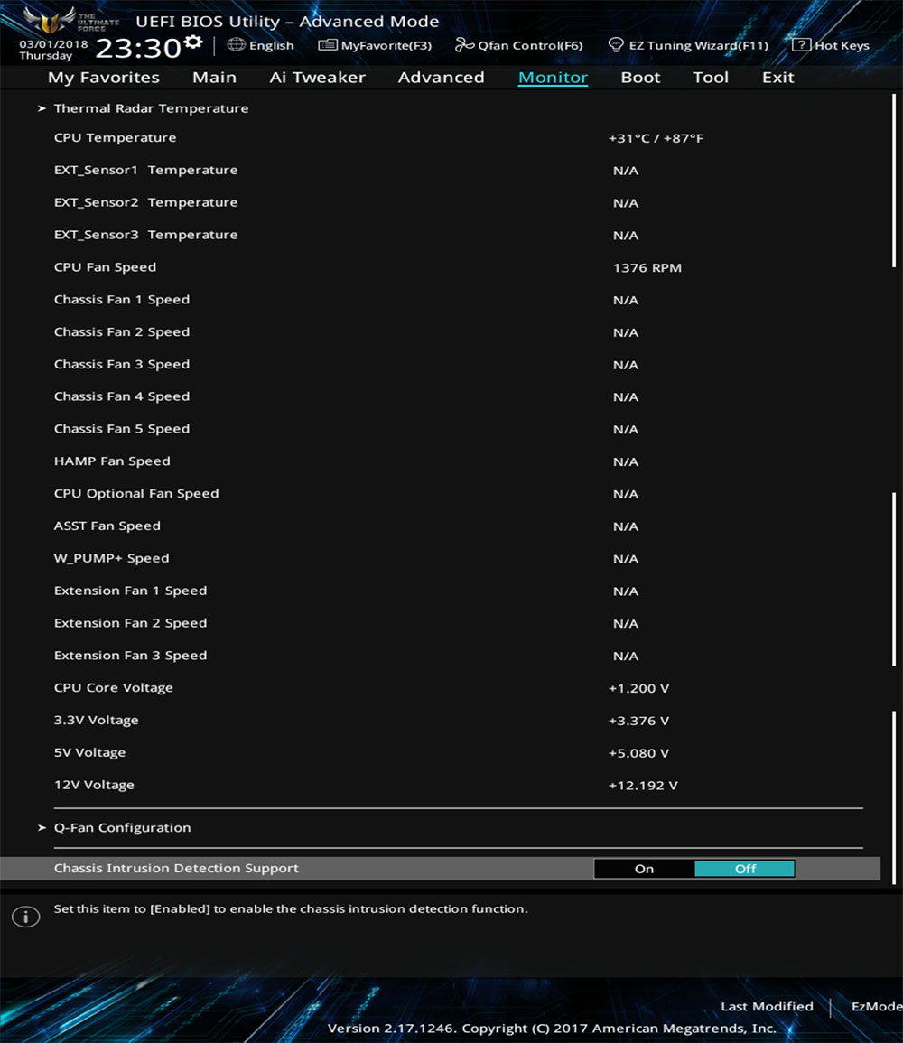Select Chassis Intrusion Detection Support label
This screenshot has height=1043, width=903.
[x=176, y=868]
